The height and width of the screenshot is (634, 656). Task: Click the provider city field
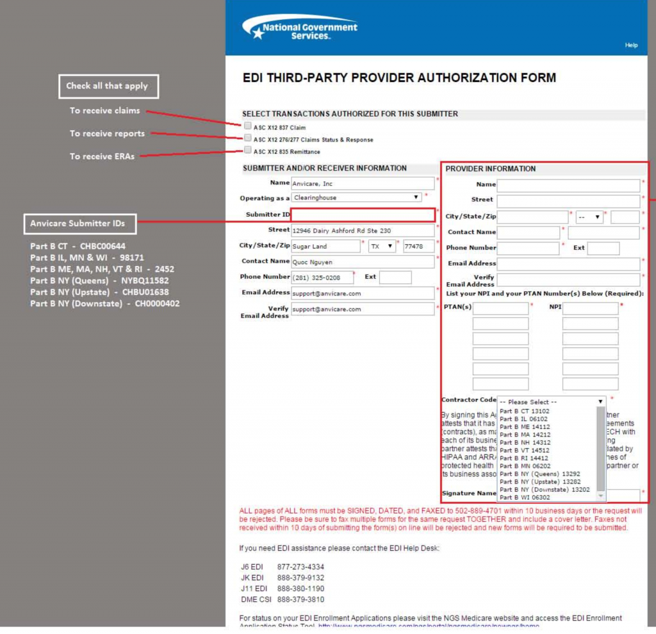coord(532,217)
